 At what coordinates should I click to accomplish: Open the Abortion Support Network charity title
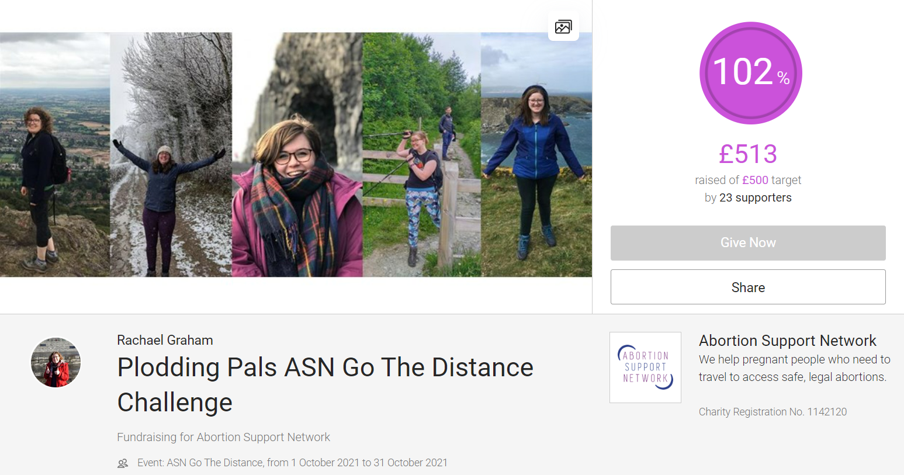point(787,341)
